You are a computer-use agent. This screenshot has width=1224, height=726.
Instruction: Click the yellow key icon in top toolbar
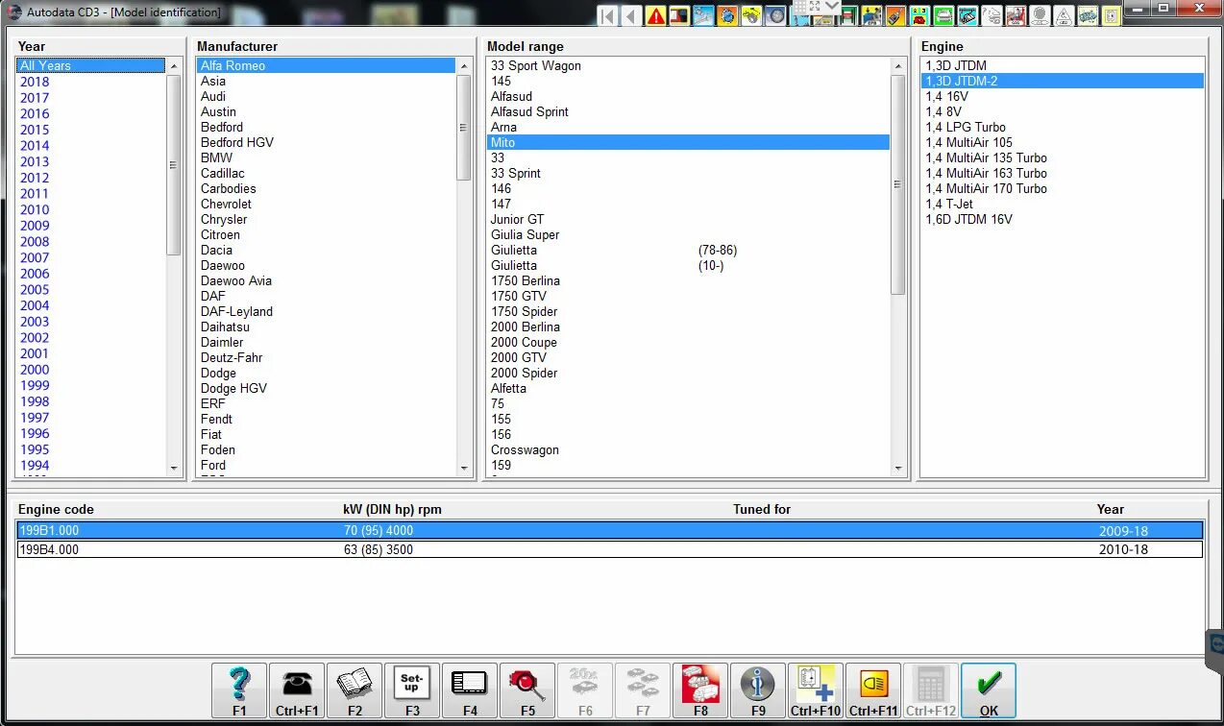[751, 15]
